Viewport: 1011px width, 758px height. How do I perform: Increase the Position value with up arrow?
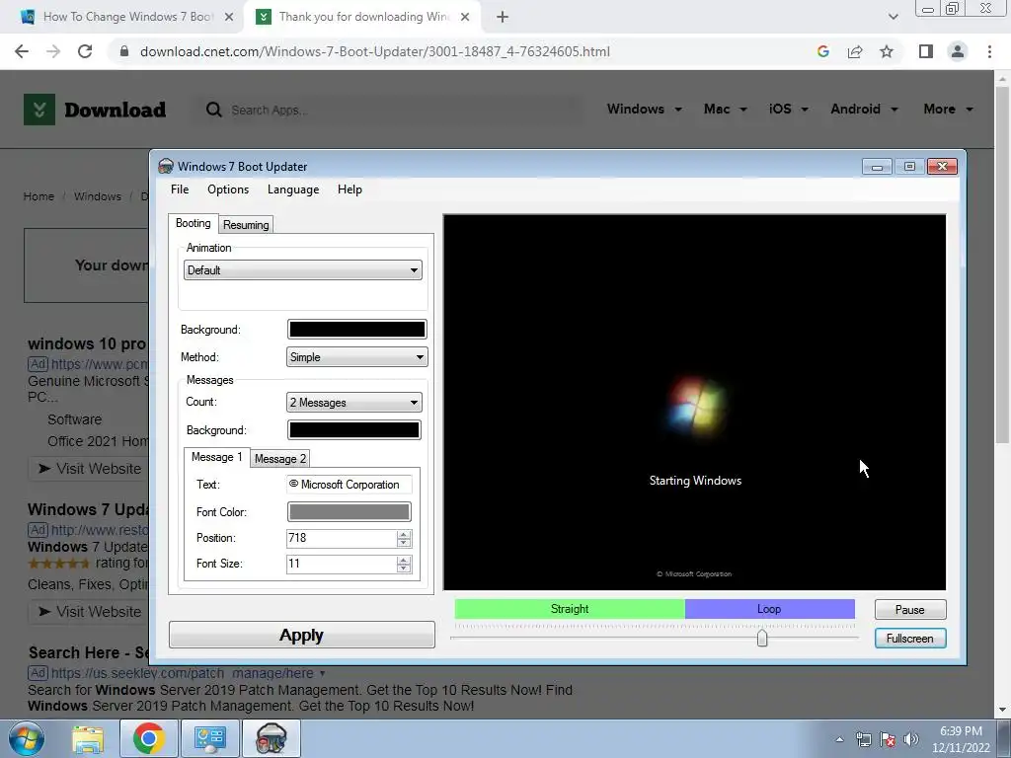coord(404,534)
